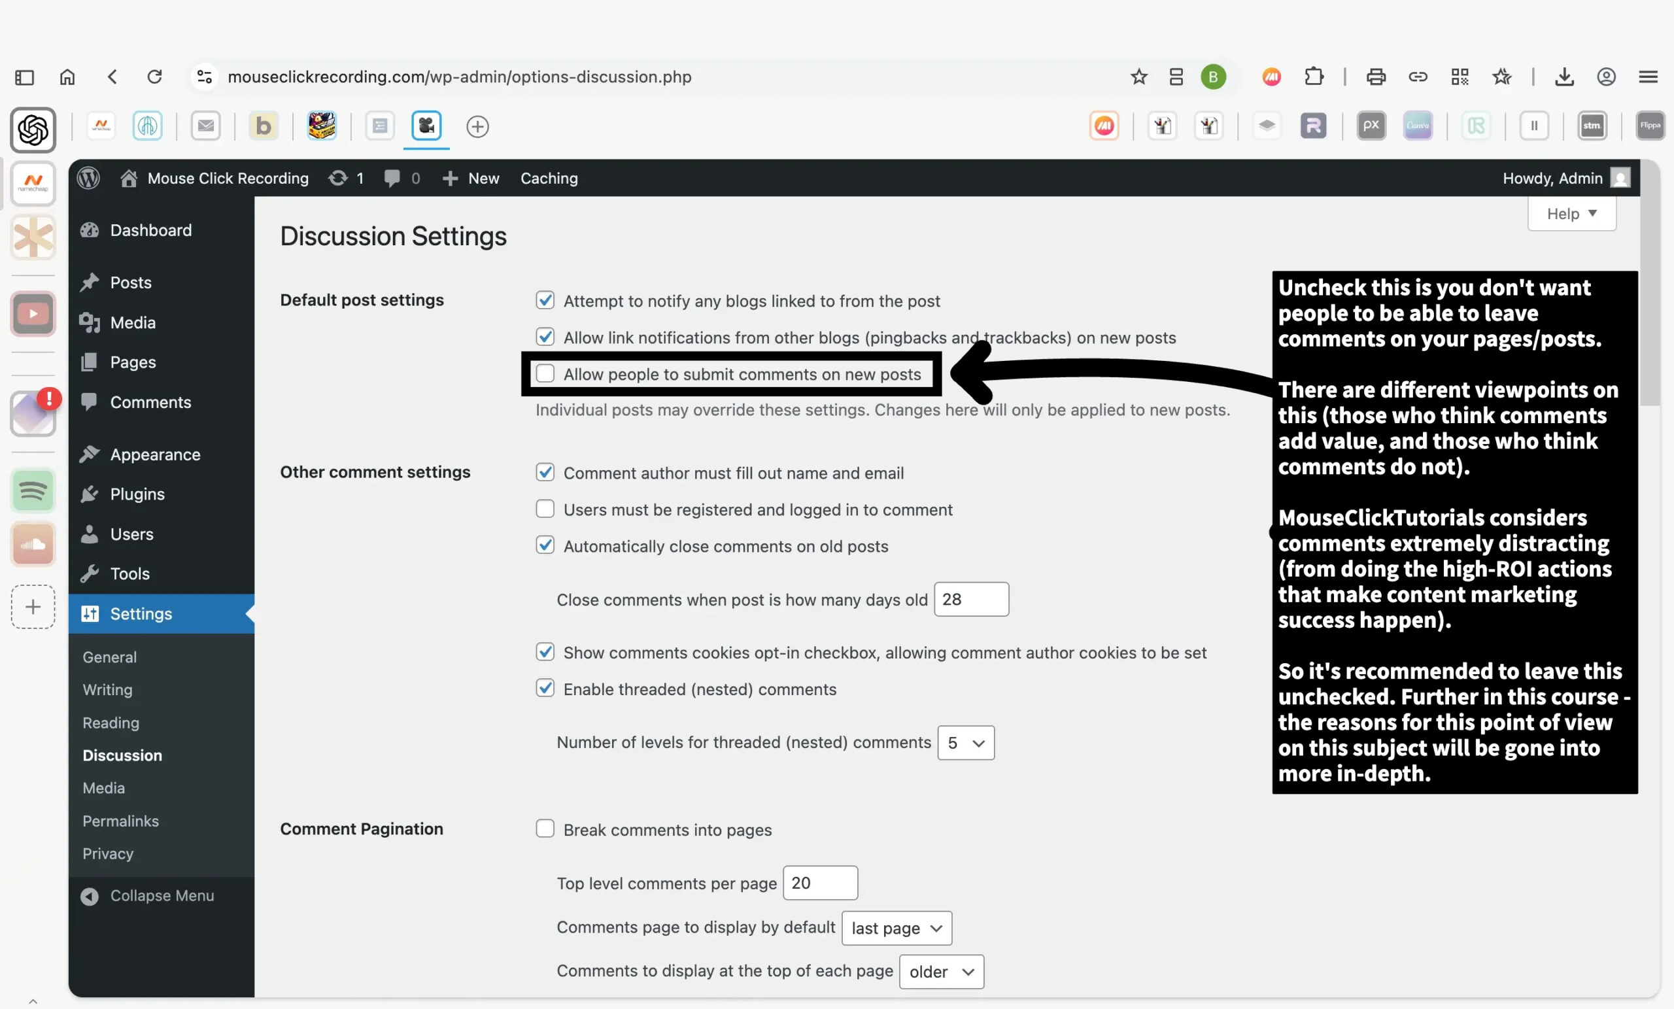Image resolution: width=1674 pixels, height=1009 pixels.
Task: Toggle Break comments into pages checkbox
Action: 545,829
